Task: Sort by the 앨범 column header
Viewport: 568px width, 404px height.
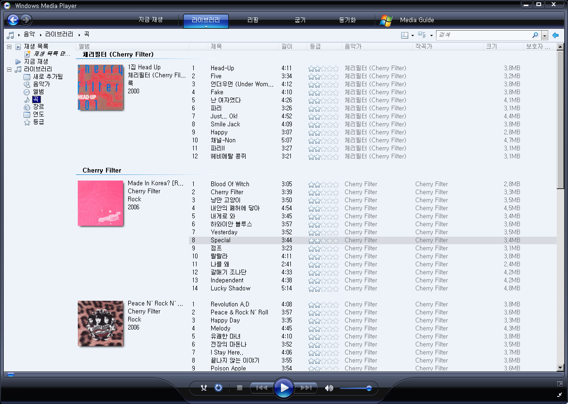Action: 132,47
